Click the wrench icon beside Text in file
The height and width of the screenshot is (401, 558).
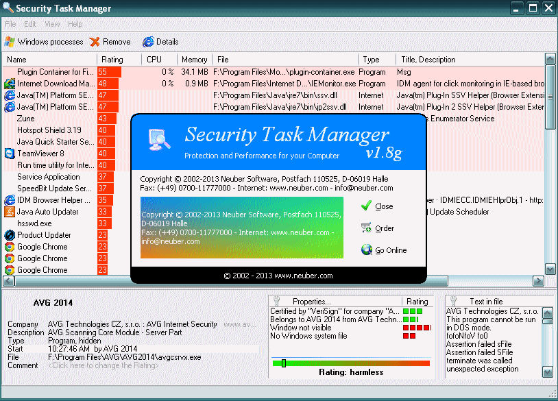tap(453, 301)
